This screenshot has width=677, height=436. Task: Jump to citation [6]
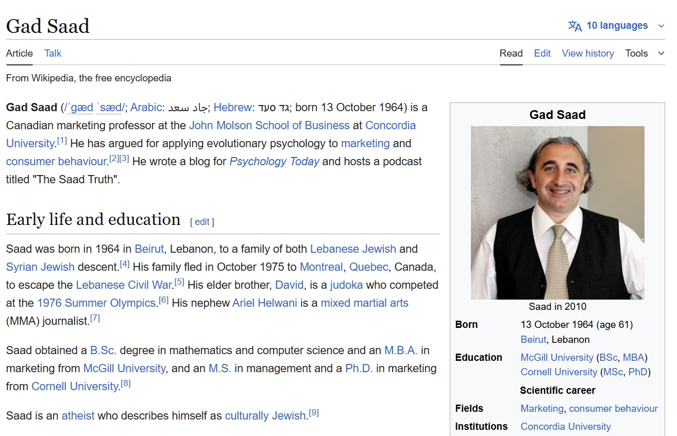click(x=163, y=300)
